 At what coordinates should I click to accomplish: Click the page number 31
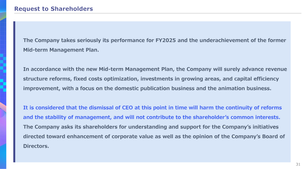tap(298, 164)
